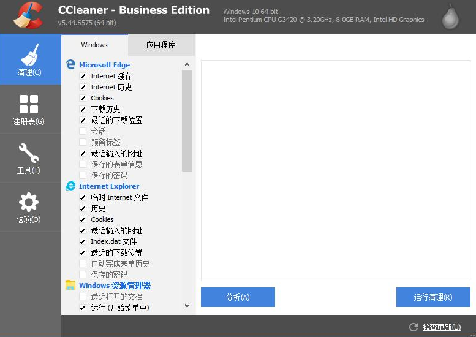Click the Microsoft Edge browser icon
This screenshot has height=337, width=476.
pyautogui.click(x=70, y=64)
